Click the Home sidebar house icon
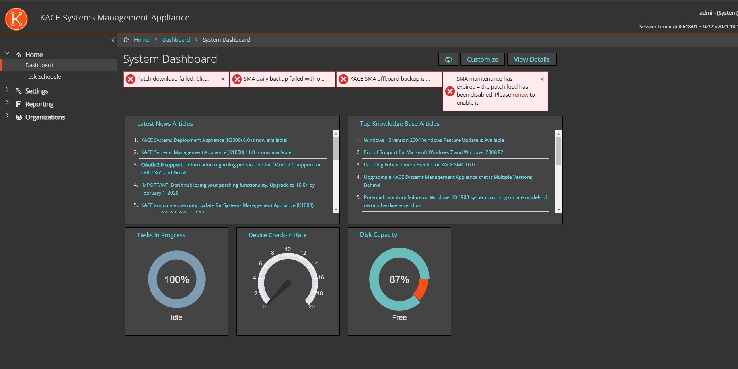The image size is (738, 369). 19,55
